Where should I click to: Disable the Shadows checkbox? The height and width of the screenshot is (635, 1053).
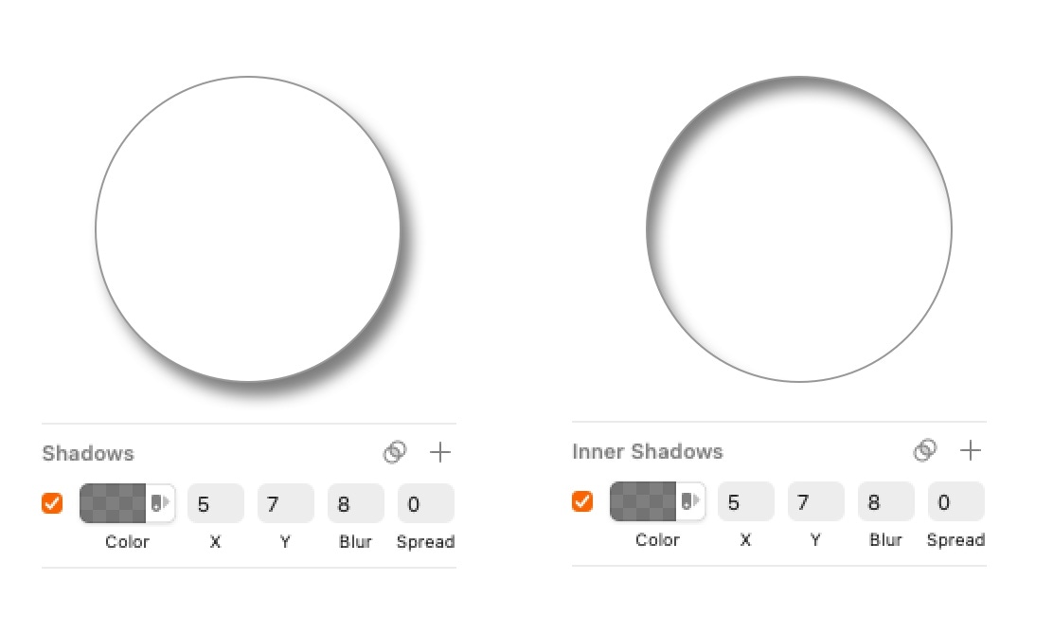pyautogui.click(x=52, y=503)
